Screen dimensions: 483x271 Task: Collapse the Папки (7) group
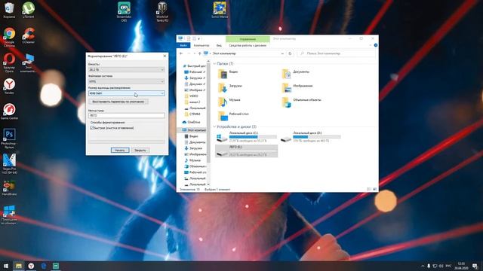click(214, 63)
